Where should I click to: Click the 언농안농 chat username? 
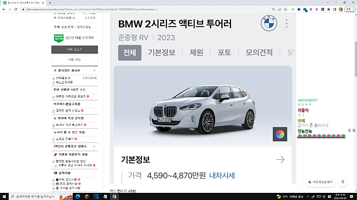(305, 131)
